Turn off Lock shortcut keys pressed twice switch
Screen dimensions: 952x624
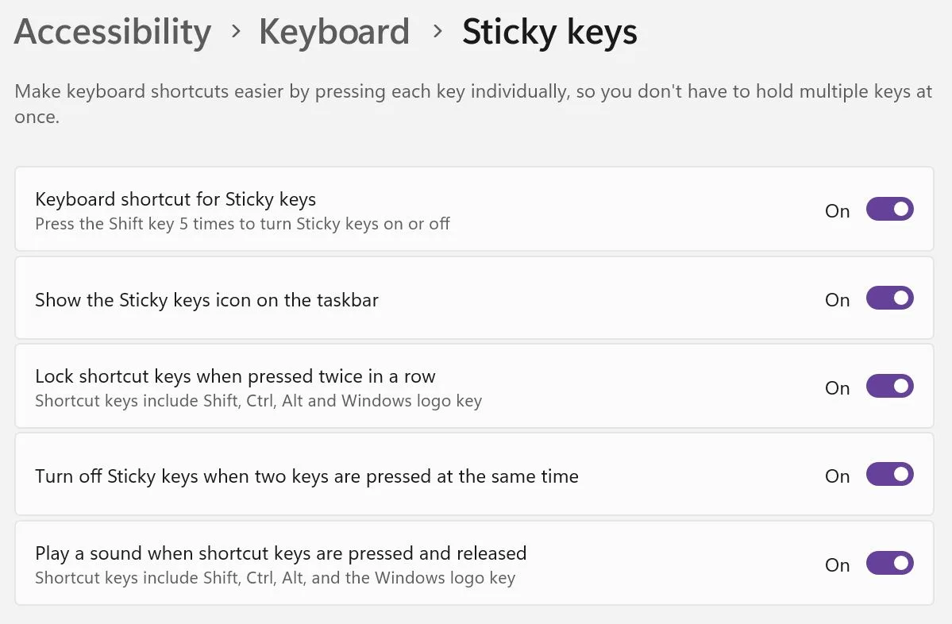click(889, 386)
